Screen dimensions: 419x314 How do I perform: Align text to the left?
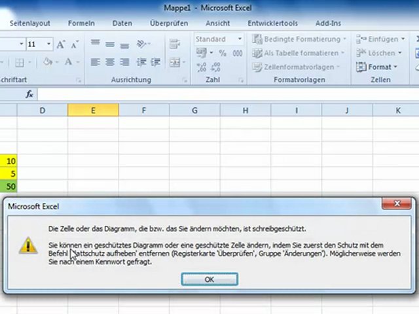95,63
